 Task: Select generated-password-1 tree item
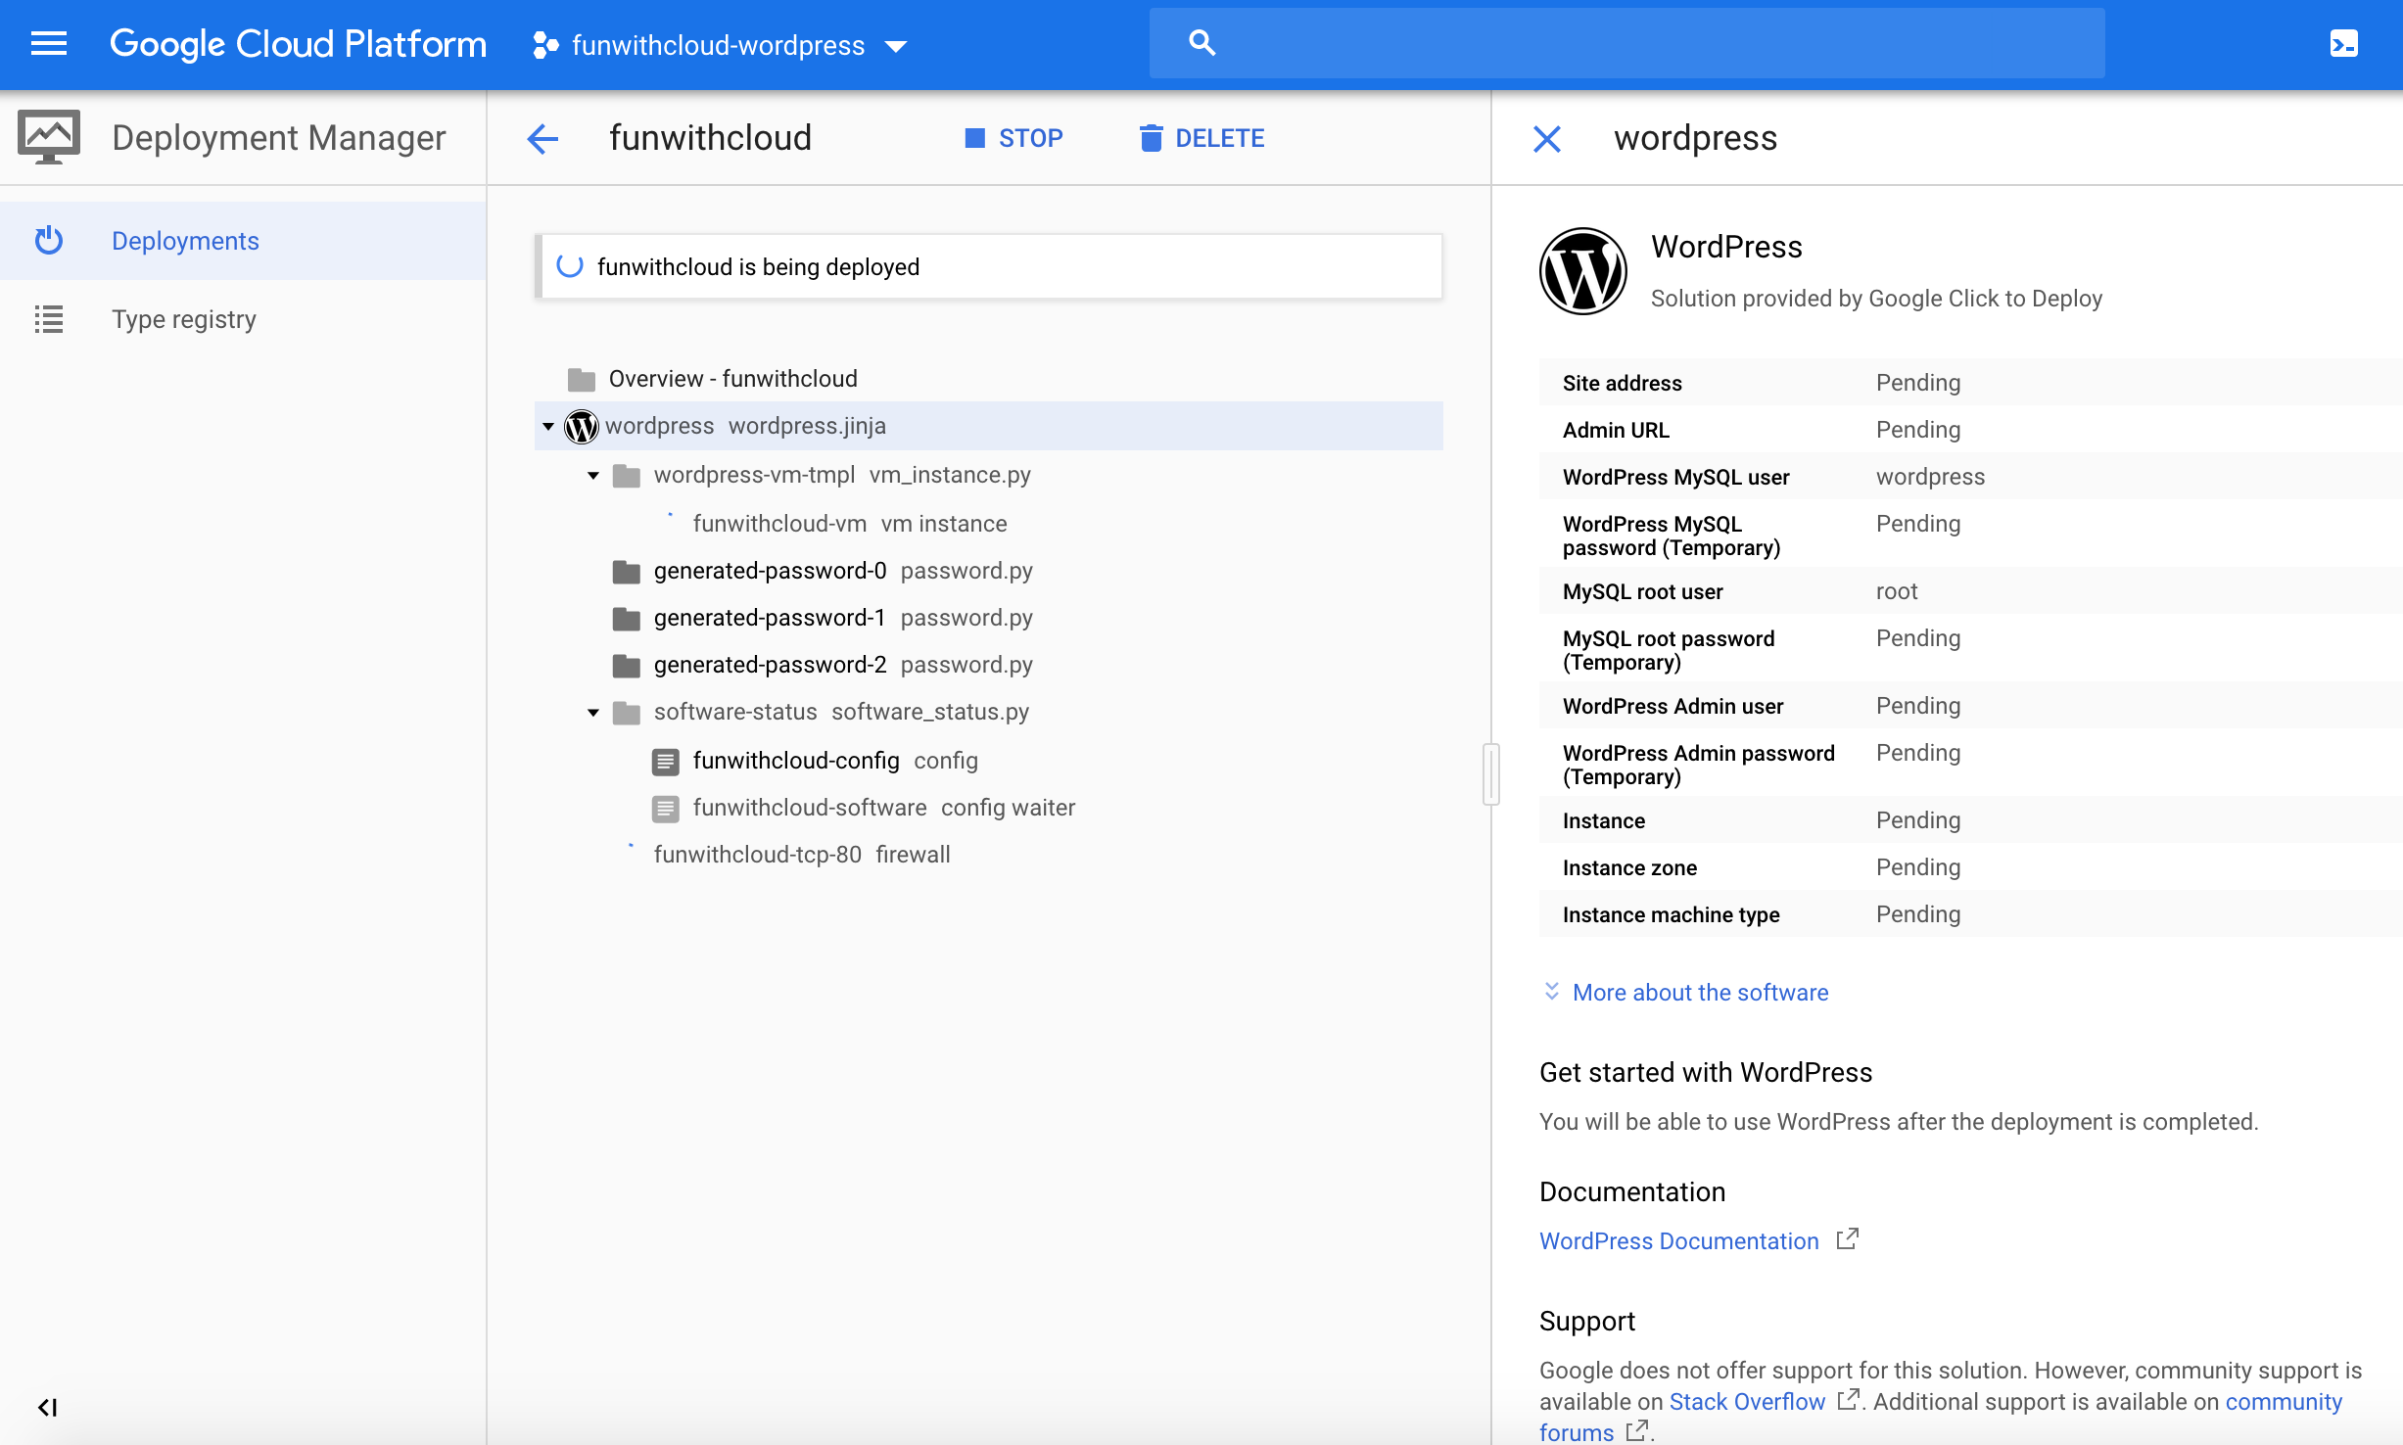(x=769, y=618)
